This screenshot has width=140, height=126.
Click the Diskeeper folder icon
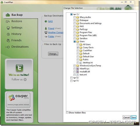point(77,20)
